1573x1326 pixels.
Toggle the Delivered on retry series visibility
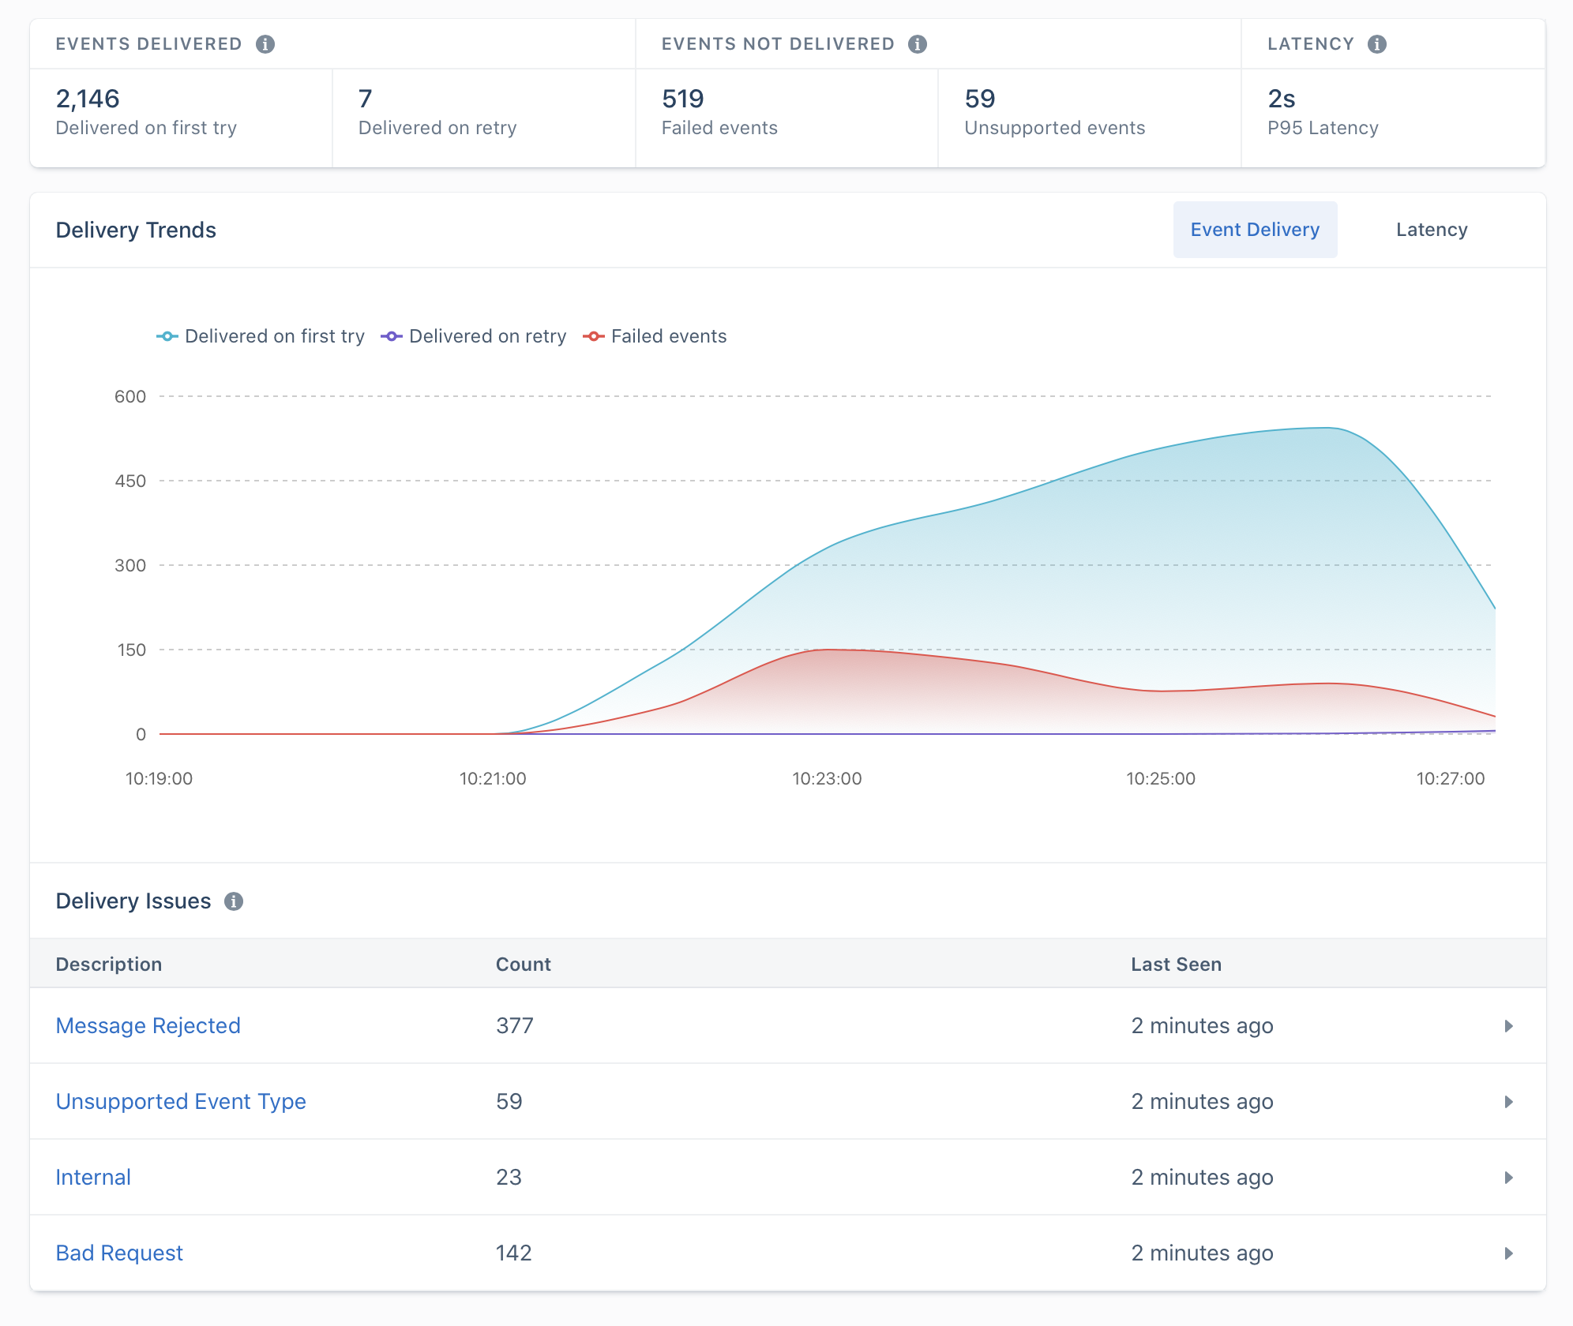(475, 335)
